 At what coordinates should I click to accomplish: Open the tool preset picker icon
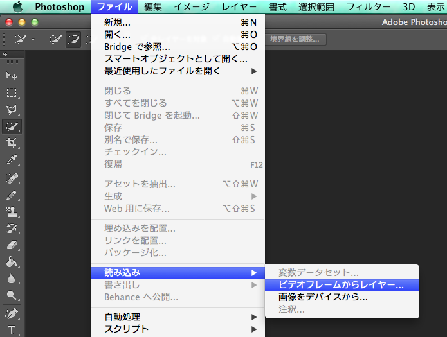[20, 39]
